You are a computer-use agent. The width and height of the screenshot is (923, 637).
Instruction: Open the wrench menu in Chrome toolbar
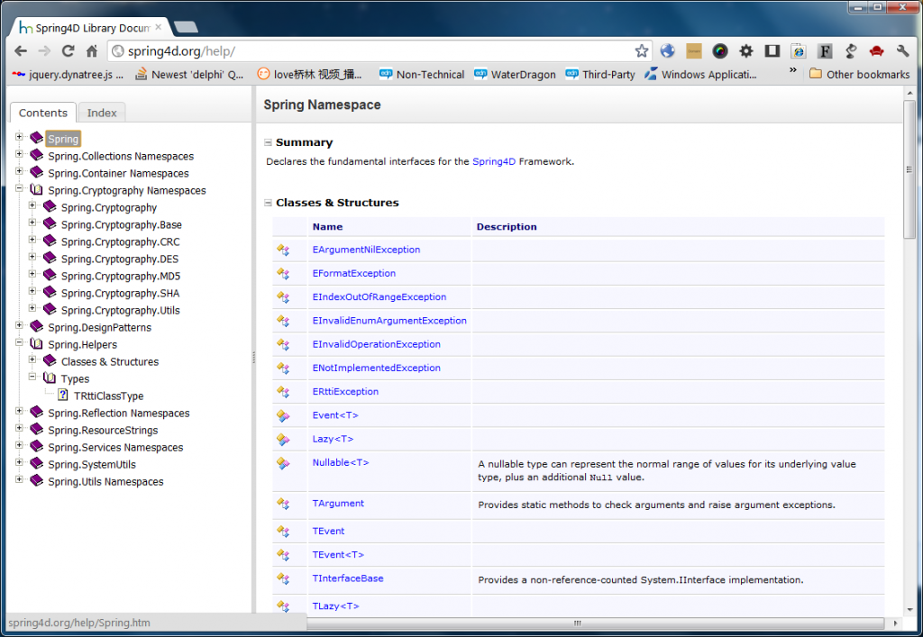[902, 51]
